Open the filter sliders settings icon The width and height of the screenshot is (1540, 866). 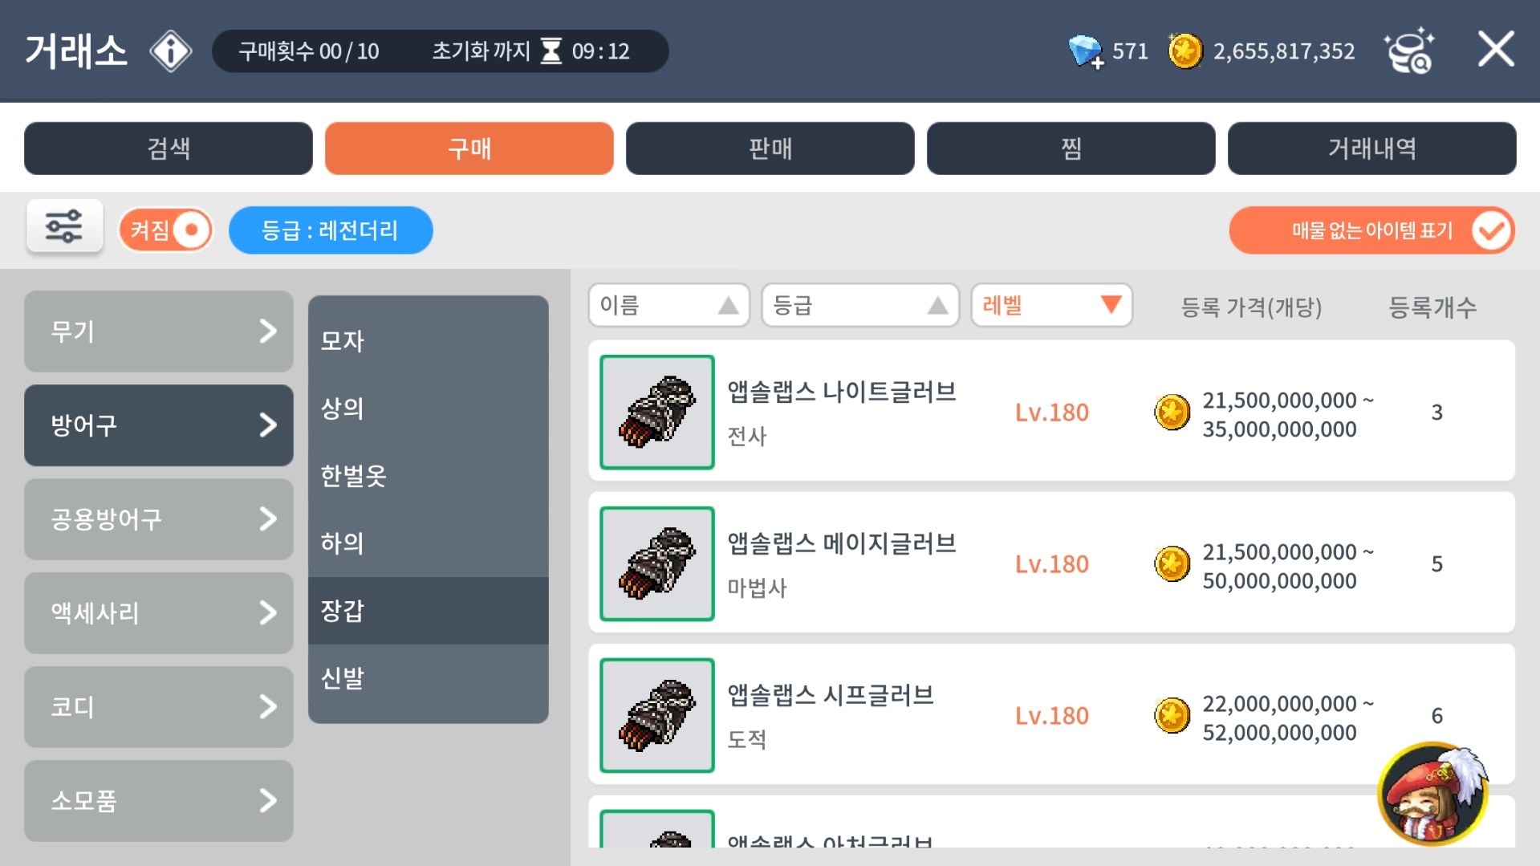coord(64,226)
